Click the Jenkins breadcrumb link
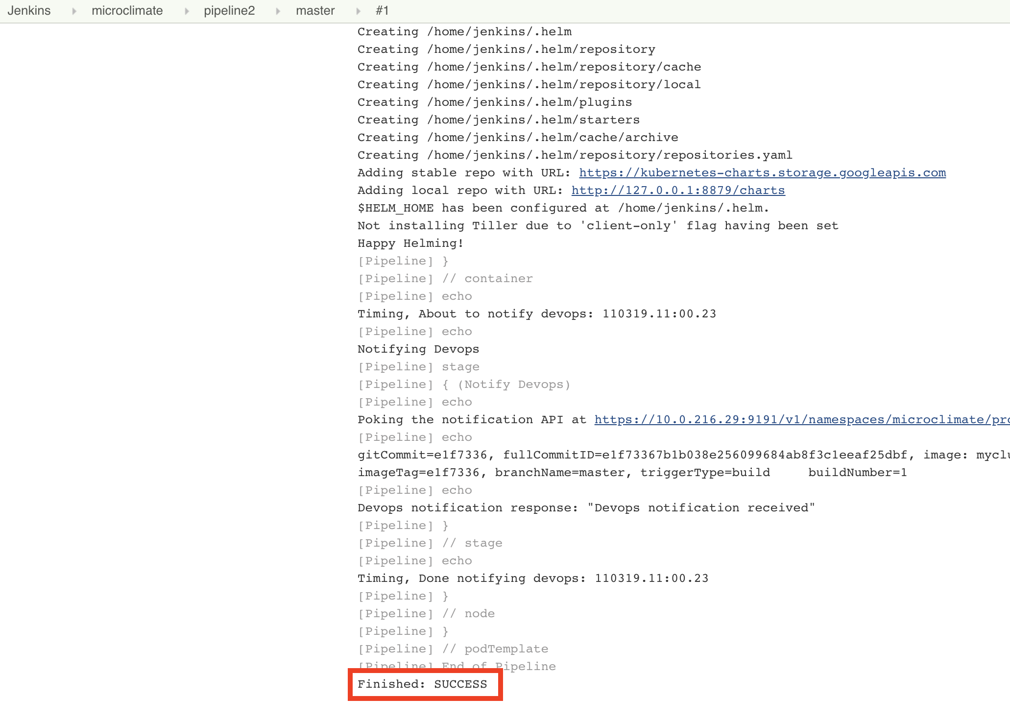1010x722 pixels. coord(29,11)
